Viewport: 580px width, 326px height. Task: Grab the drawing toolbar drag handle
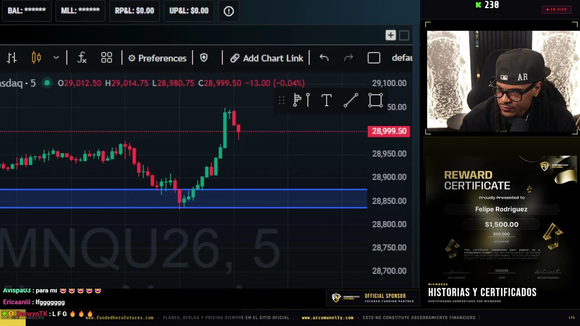coord(281,100)
